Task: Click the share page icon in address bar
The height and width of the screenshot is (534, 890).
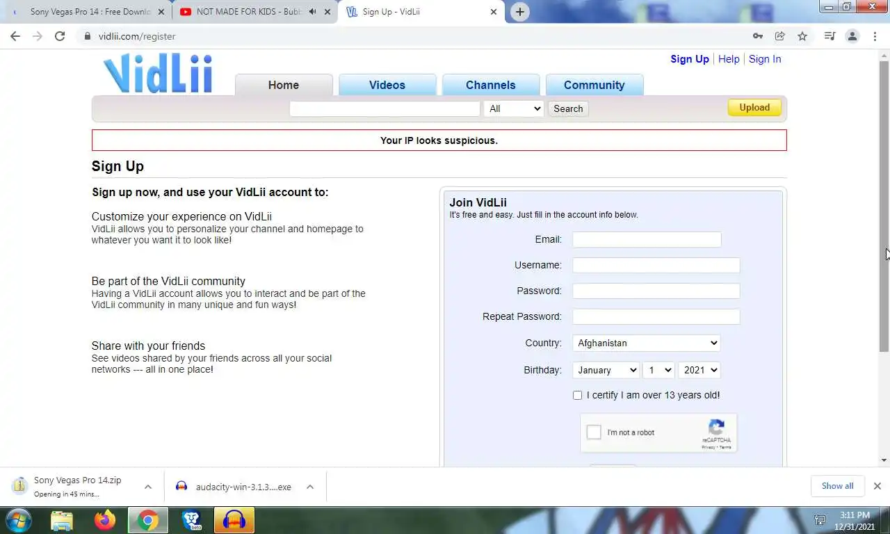Action: click(x=780, y=36)
